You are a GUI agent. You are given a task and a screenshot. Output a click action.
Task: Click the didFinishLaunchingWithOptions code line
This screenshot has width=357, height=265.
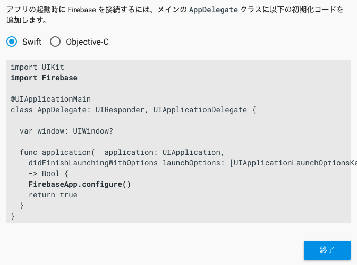pos(93,163)
